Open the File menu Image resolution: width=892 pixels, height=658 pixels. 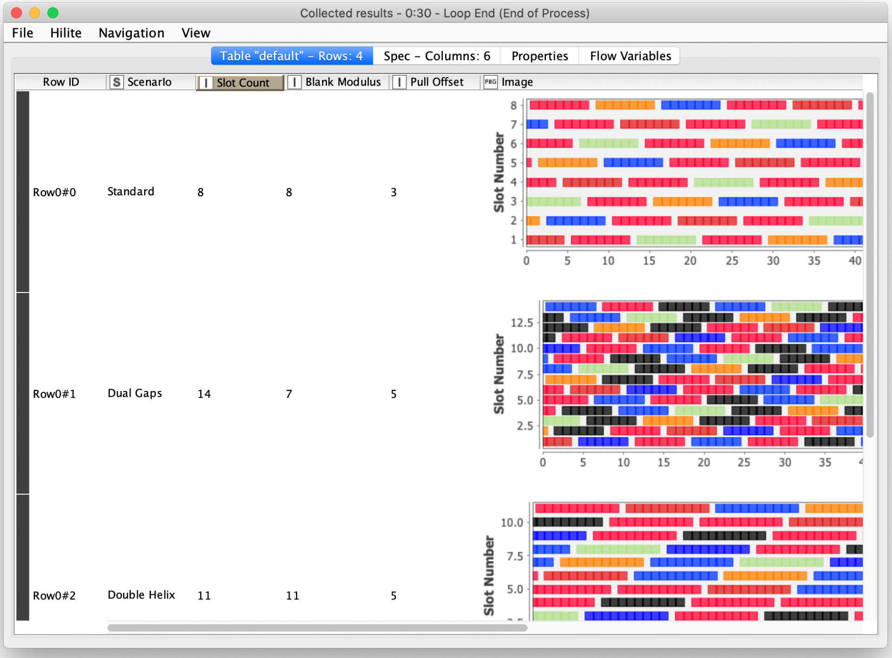click(x=22, y=33)
